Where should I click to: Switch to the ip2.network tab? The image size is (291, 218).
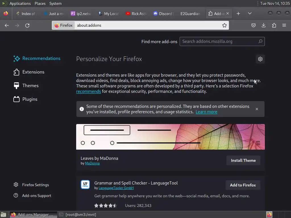coord(81,14)
